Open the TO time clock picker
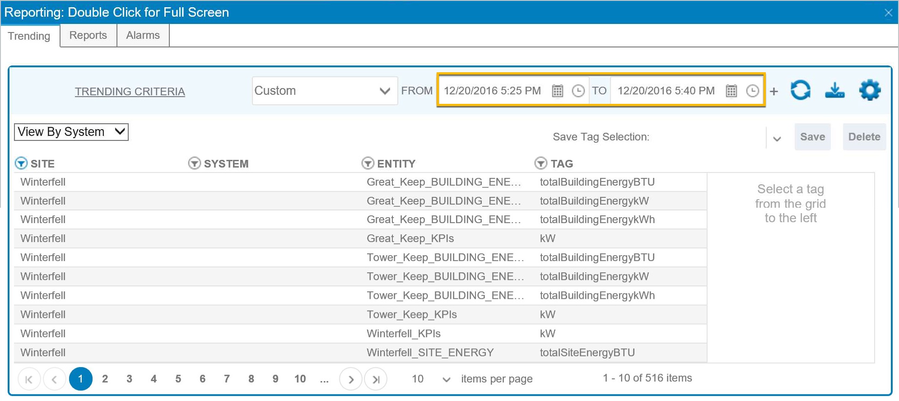The image size is (899, 401). click(752, 91)
